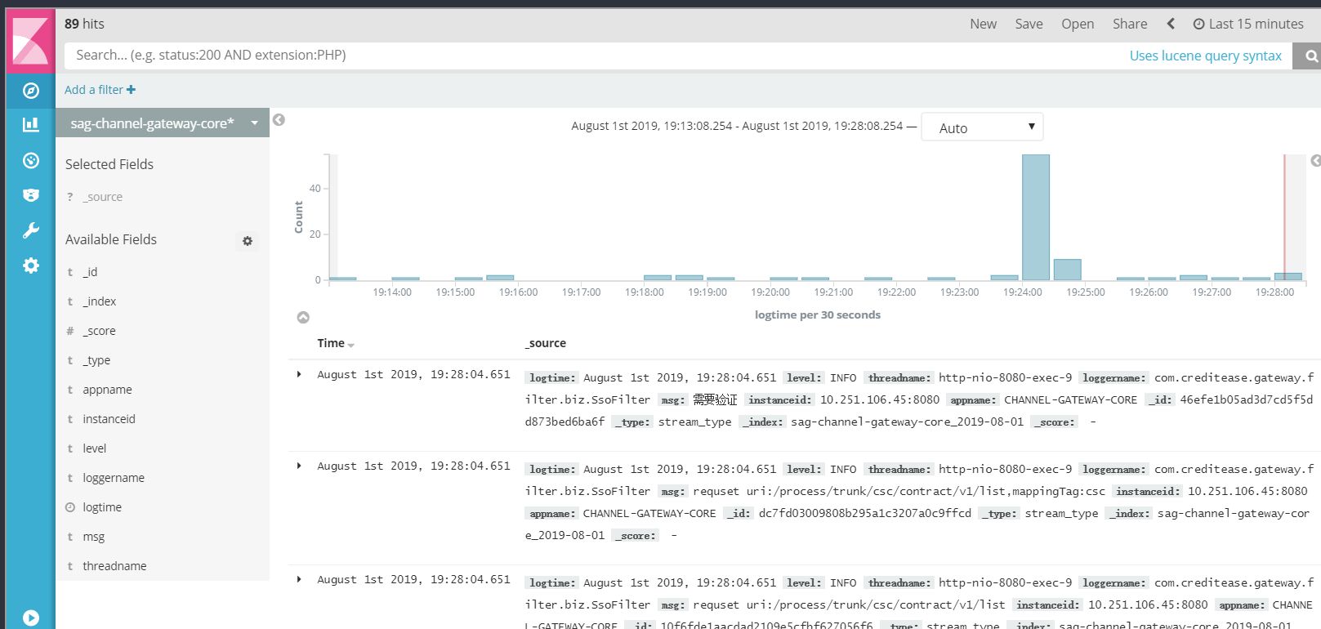
Task: Open the Dev Tools wrench icon
Action: (30, 230)
